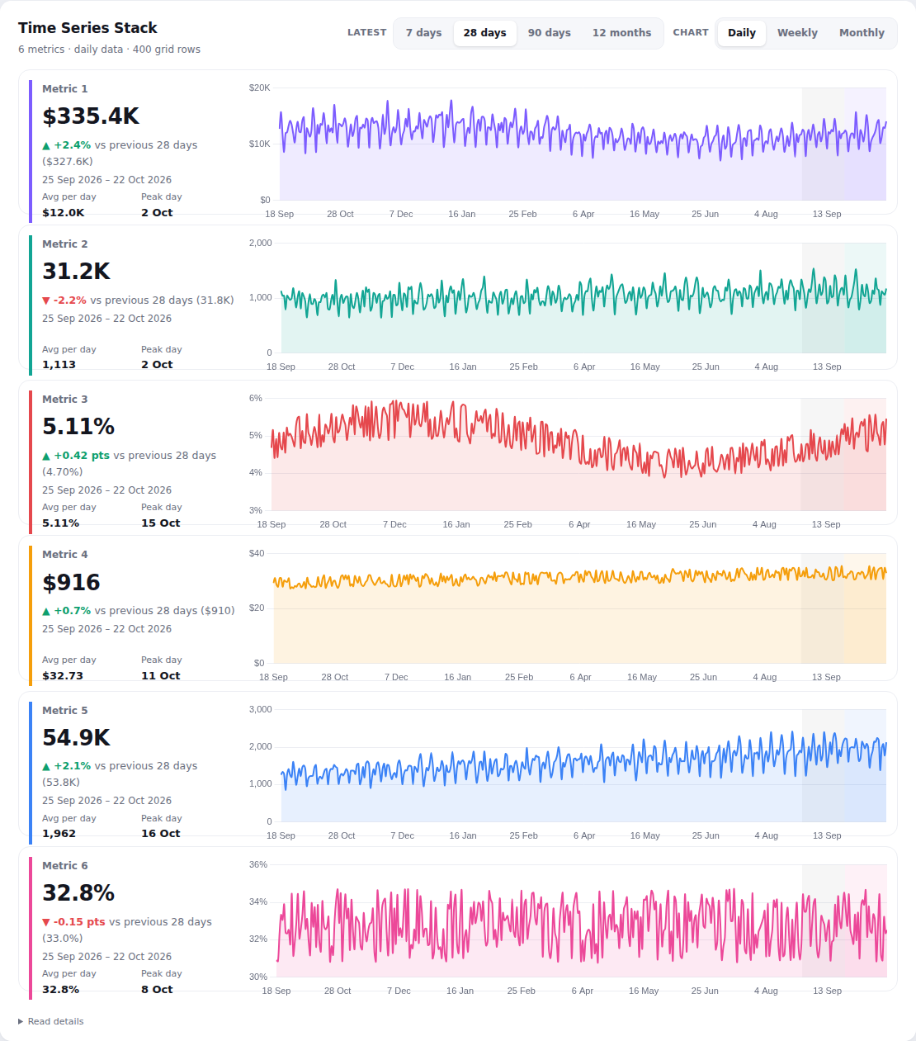
Task: Click the $40 axis label in Metric 4
Action: 257,553
